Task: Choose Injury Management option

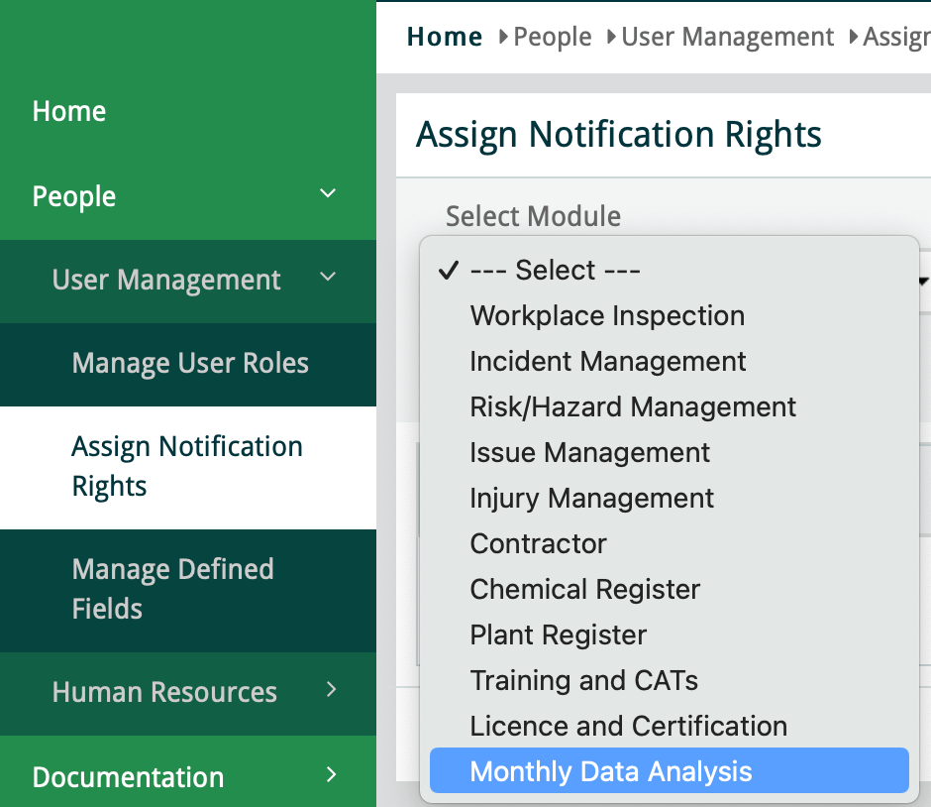Action: click(591, 499)
